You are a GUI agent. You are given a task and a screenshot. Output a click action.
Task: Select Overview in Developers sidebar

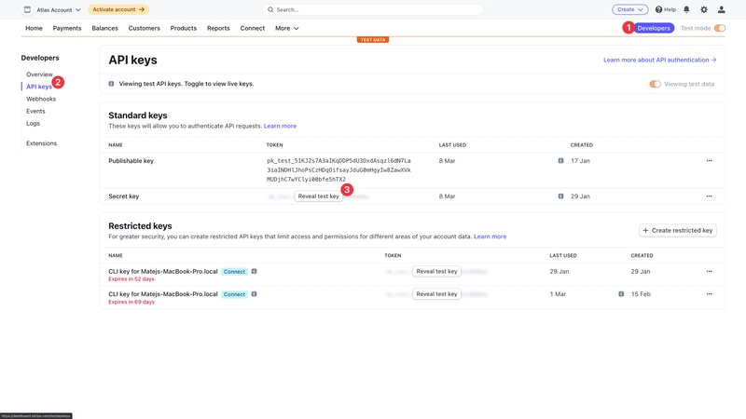point(39,74)
